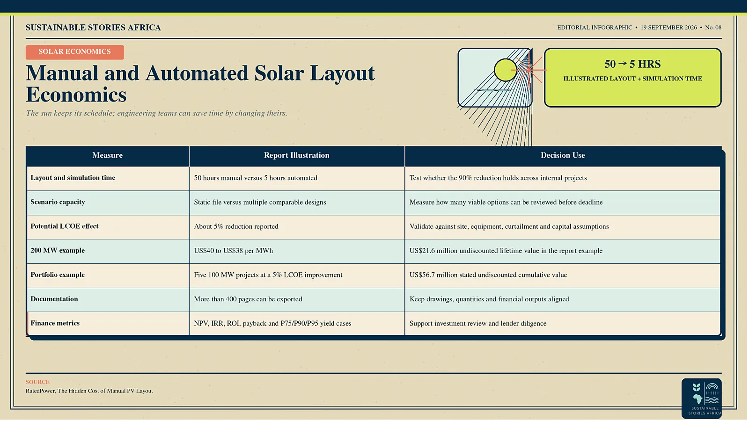Select the Potential LCOE effect cell

108,227
